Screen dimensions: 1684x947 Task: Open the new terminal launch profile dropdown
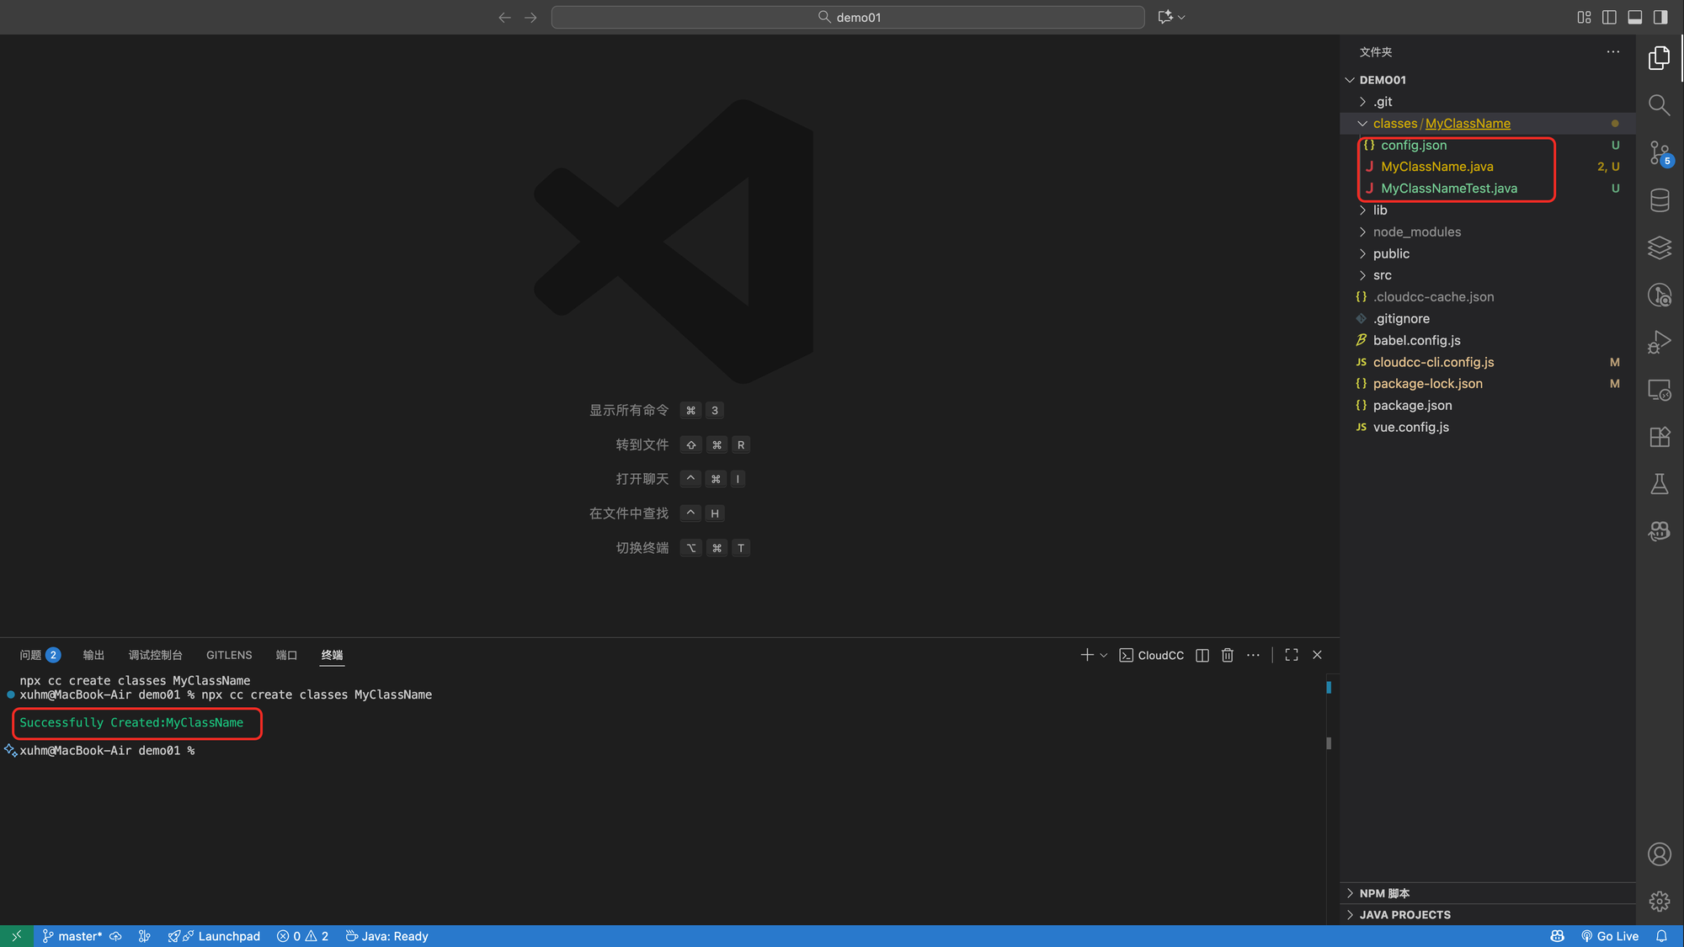1104,655
